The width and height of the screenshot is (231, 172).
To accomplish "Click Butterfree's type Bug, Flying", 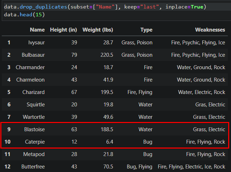I will [x=140, y=167].
